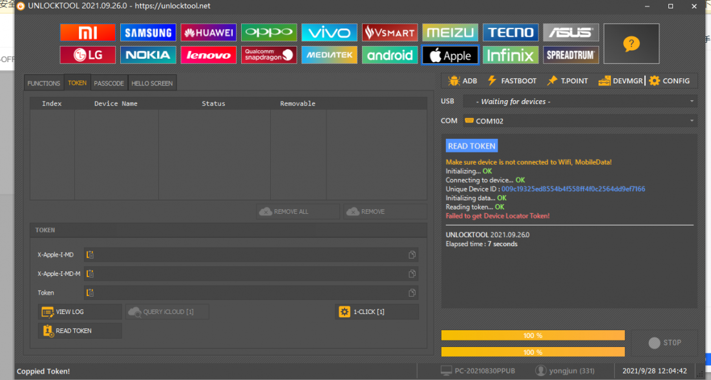Select the Infinix brand tile

511,55
